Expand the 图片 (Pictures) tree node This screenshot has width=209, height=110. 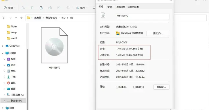[x=4, y=65]
